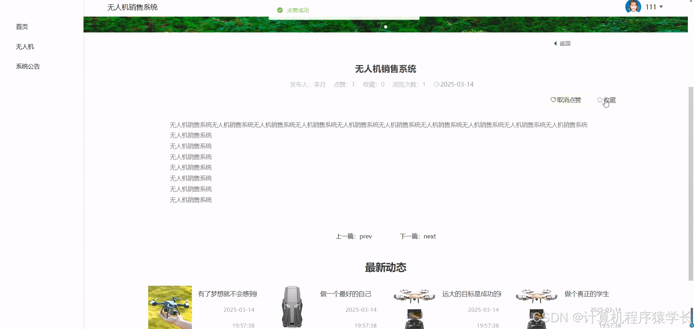Go to 首页 via sidebar

pyautogui.click(x=22, y=26)
